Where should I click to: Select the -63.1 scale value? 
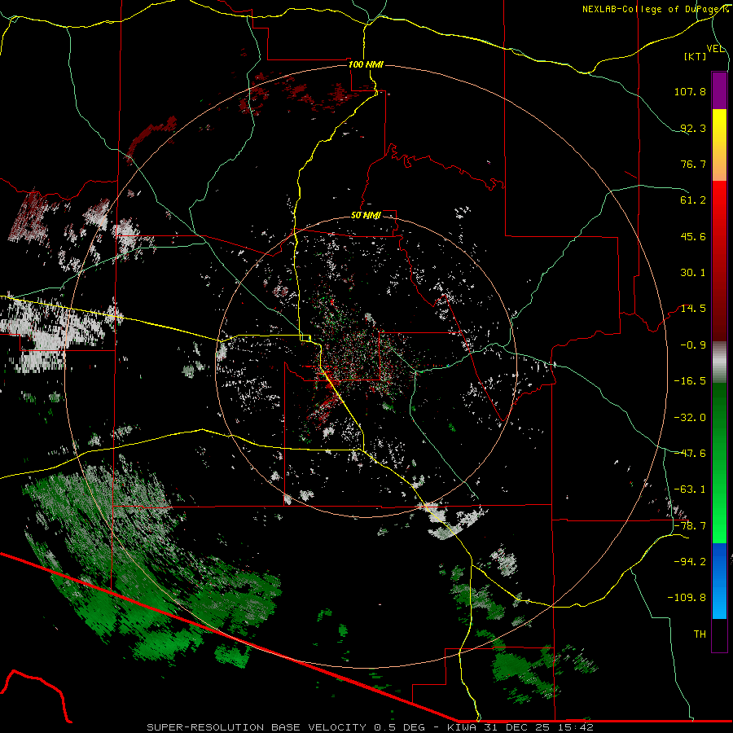pos(690,489)
